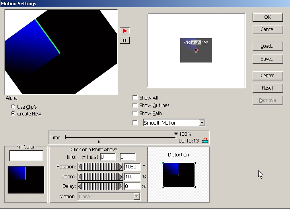Click OK to confirm motion settings

point(268,17)
